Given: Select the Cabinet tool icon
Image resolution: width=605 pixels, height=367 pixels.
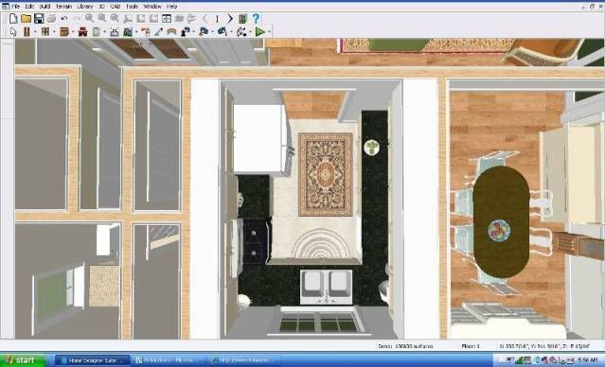Looking at the screenshot, I should pos(64,31).
